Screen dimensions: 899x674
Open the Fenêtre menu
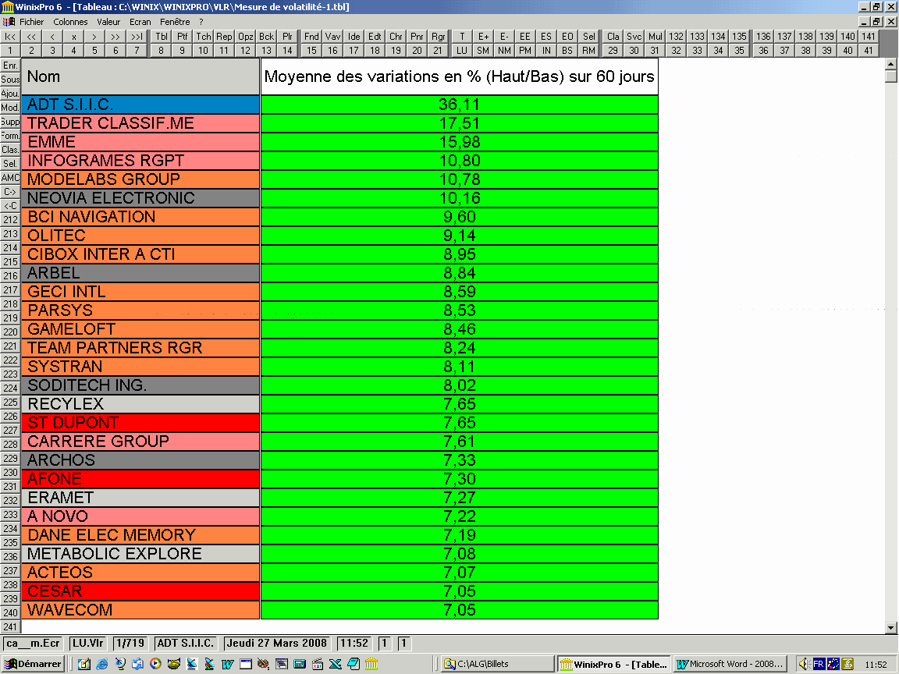coord(175,22)
